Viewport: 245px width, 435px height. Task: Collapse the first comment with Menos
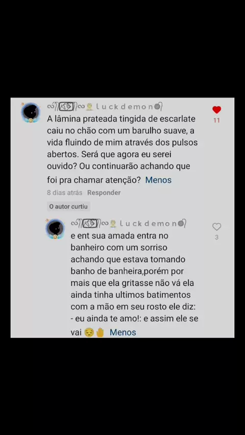(158, 180)
